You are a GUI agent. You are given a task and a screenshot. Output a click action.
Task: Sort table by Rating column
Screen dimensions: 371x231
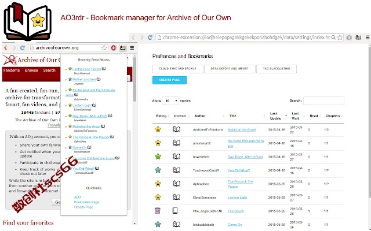[x=162, y=115]
